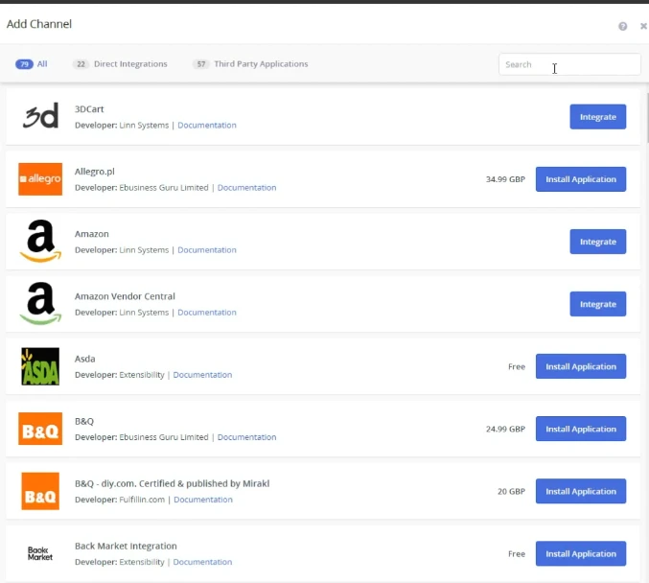Open B&Q diy.com Documentation link
Screen dimensions: 649x583
pos(203,500)
